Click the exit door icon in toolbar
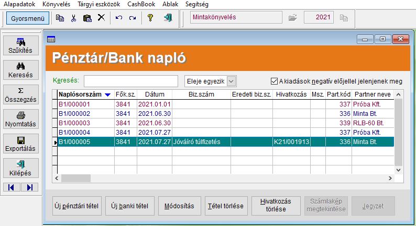 (x=168, y=18)
